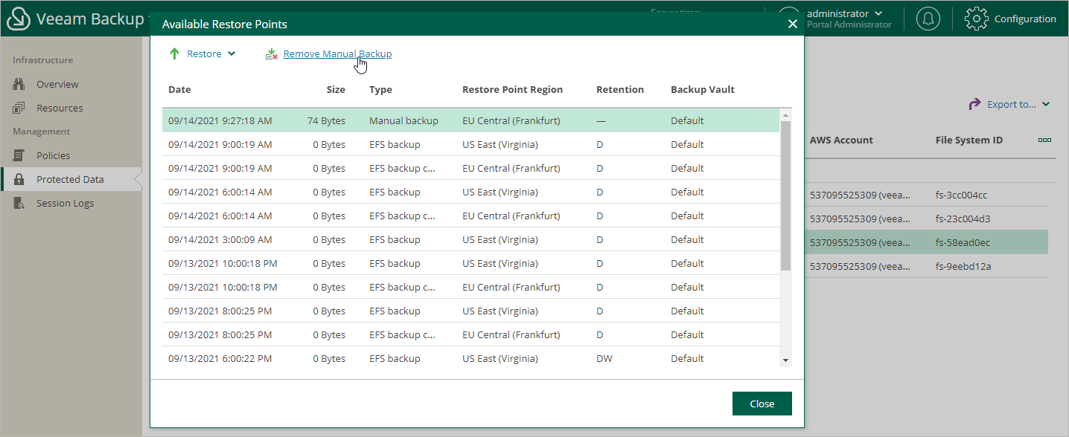Open the Overview page
Viewport: 1069px width, 437px height.
coord(57,84)
